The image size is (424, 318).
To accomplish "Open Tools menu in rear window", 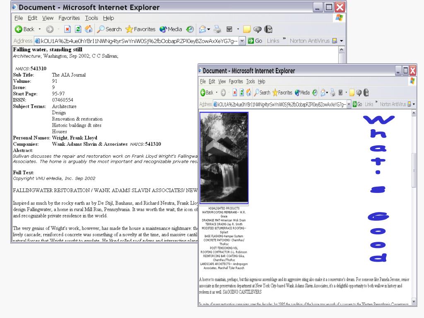I will tap(92, 18).
